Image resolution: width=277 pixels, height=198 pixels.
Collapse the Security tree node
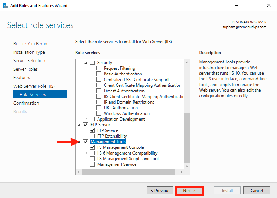pyautogui.click(x=86, y=63)
